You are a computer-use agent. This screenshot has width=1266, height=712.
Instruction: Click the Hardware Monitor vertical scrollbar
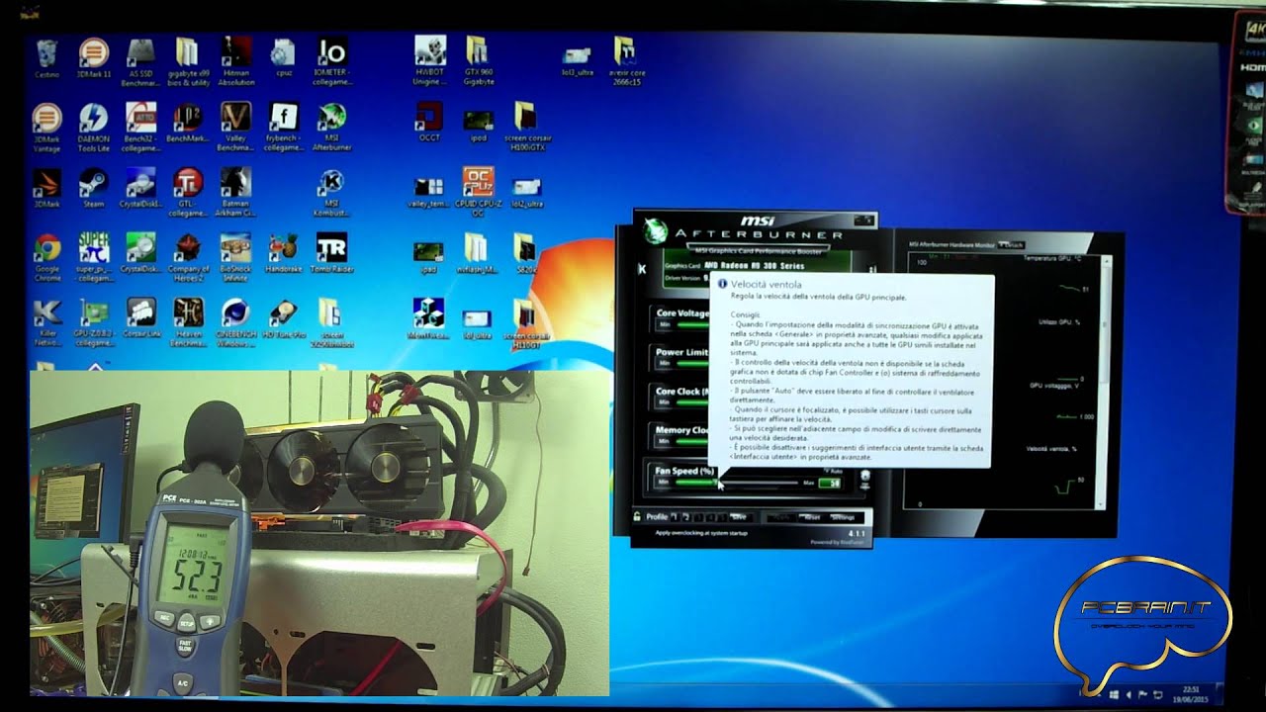point(1106,381)
